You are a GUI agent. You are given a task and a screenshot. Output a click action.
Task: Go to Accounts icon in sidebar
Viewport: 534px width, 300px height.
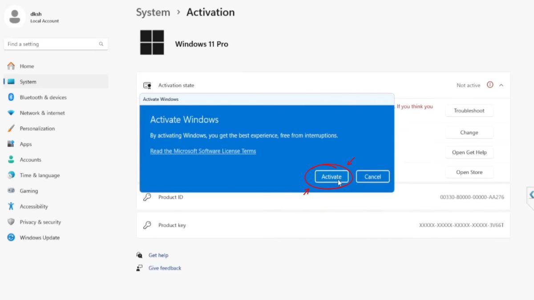tap(11, 160)
